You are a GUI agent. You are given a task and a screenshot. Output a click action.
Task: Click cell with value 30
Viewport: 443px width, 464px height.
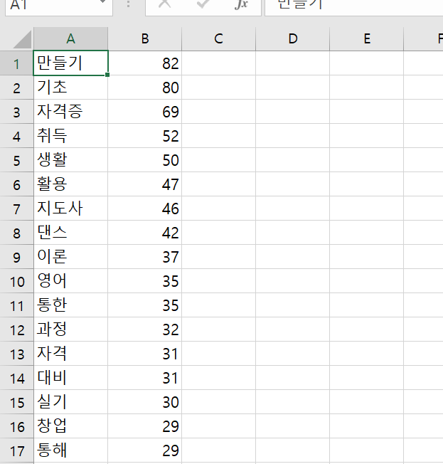coord(144,403)
